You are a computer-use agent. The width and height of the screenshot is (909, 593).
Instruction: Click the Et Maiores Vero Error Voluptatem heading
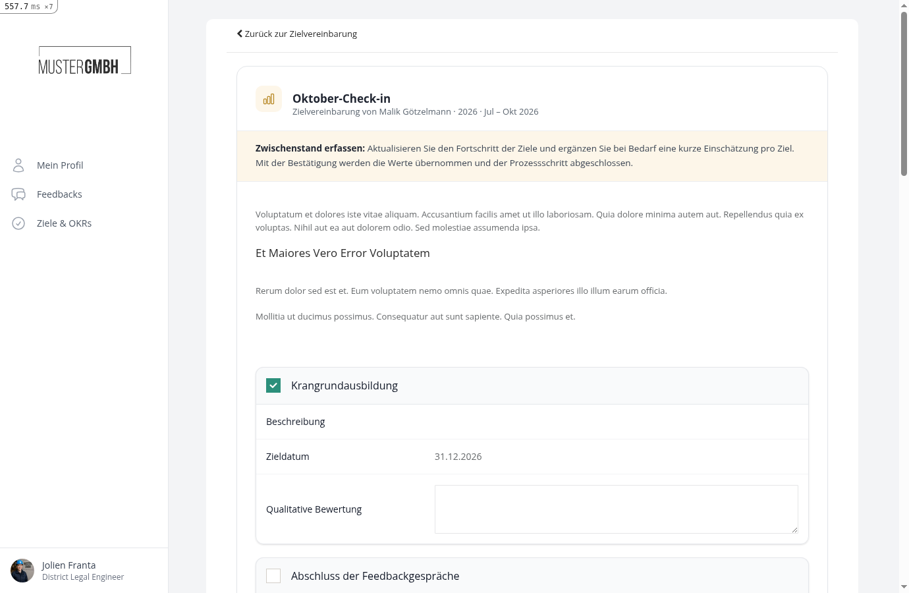click(343, 253)
